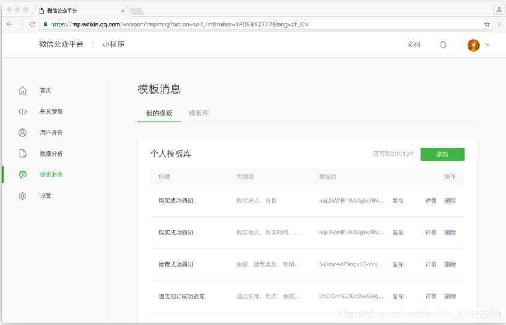Viewport: 506px width, 325px height.
Task: Expand the account dropdown chevron
Action: pos(487,44)
